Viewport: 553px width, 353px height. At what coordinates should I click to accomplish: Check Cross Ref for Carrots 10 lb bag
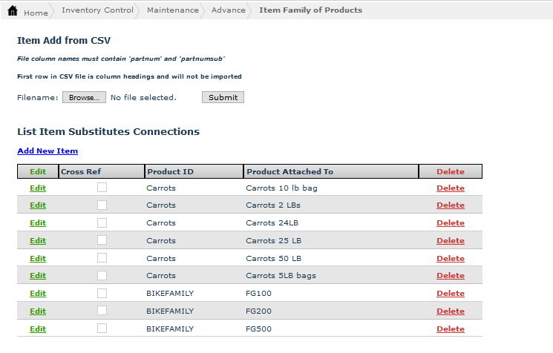click(102, 188)
